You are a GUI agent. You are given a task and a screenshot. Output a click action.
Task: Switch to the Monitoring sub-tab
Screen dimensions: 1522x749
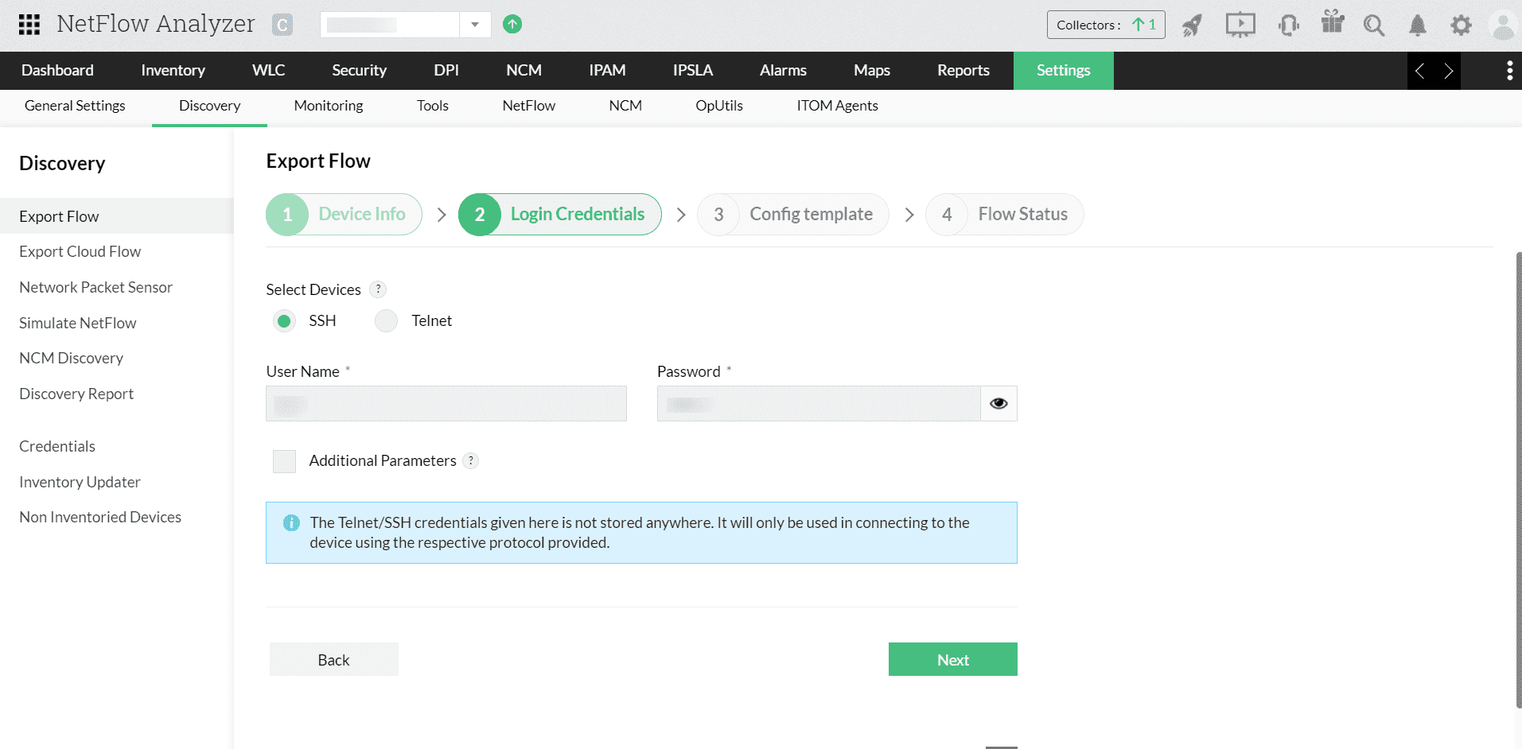click(329, 106)
